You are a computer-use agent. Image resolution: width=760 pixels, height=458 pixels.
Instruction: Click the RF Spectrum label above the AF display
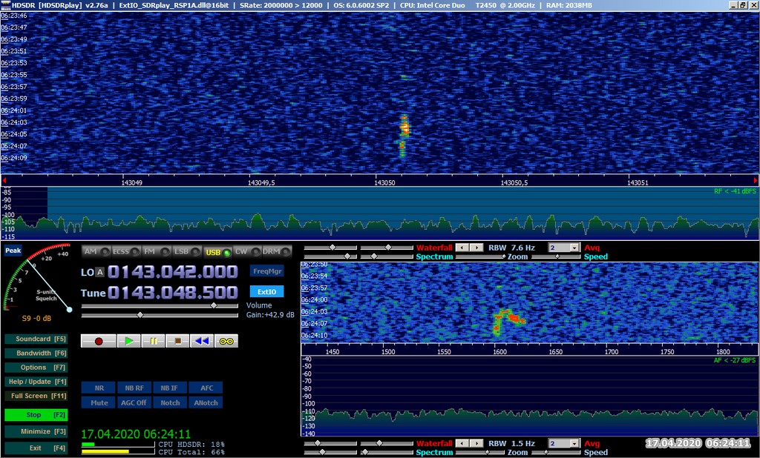433,256
